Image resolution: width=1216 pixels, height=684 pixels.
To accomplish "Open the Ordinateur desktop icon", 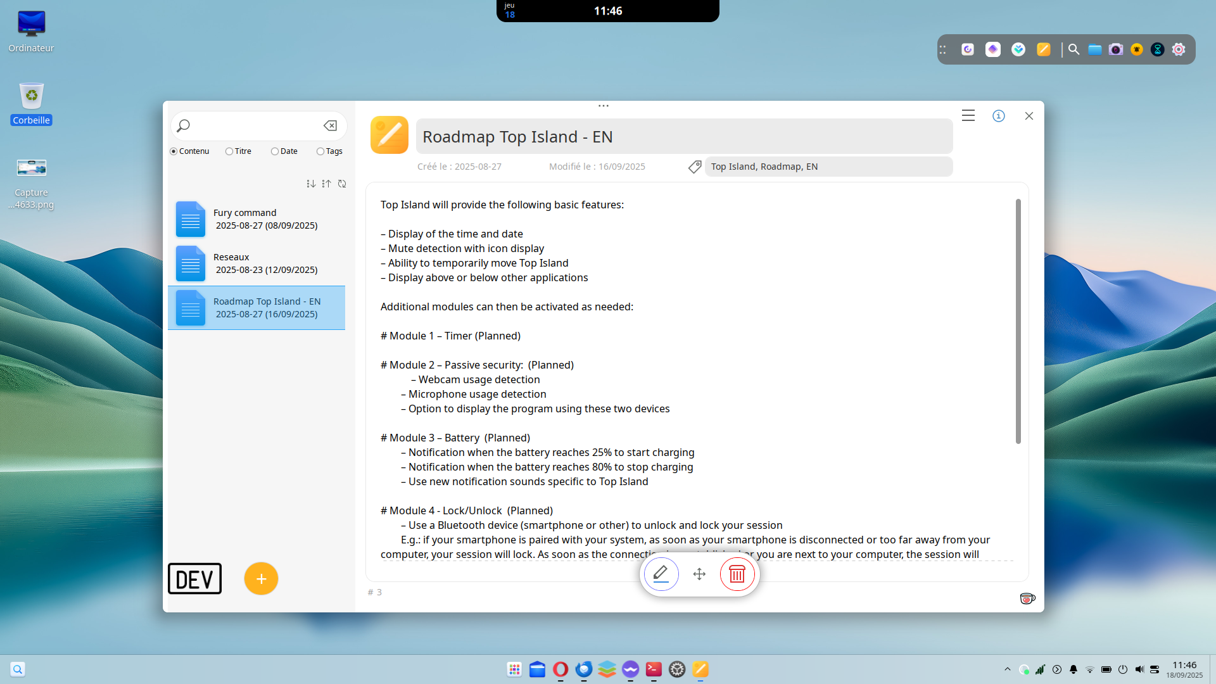I will coord(31,32).
